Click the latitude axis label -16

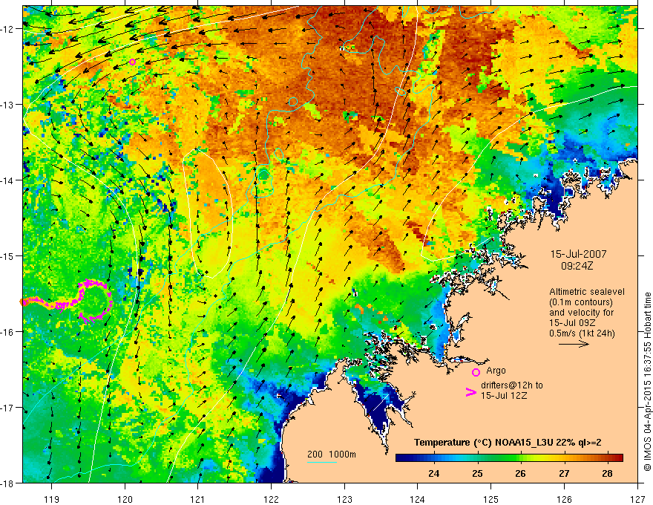[8, 332]
